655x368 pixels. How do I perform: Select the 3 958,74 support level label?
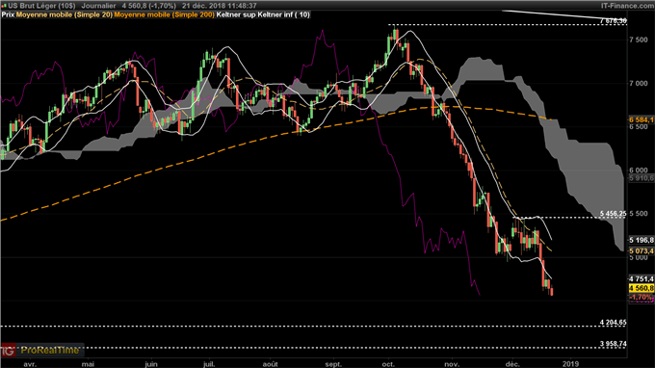(x=614, y=344)
